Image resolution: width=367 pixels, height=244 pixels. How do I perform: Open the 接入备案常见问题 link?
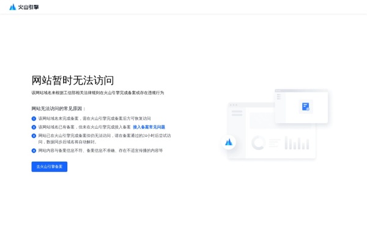click(x=149, y=127)
